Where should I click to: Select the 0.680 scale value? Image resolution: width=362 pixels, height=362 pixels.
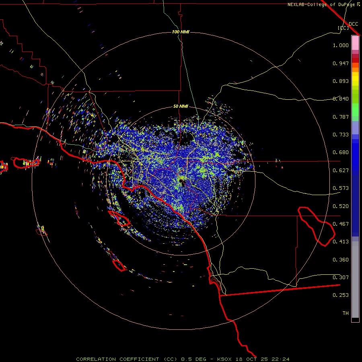tap(341, 152)
